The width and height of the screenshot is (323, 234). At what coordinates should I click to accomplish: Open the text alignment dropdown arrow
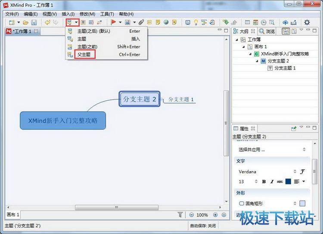pos(304,181)
